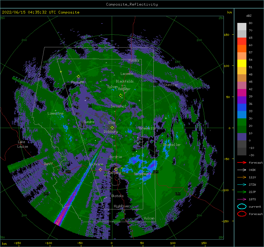Click the green 22JP arrow in legend
This screenshot has width=264, height=247.
(x=242, y=192)
